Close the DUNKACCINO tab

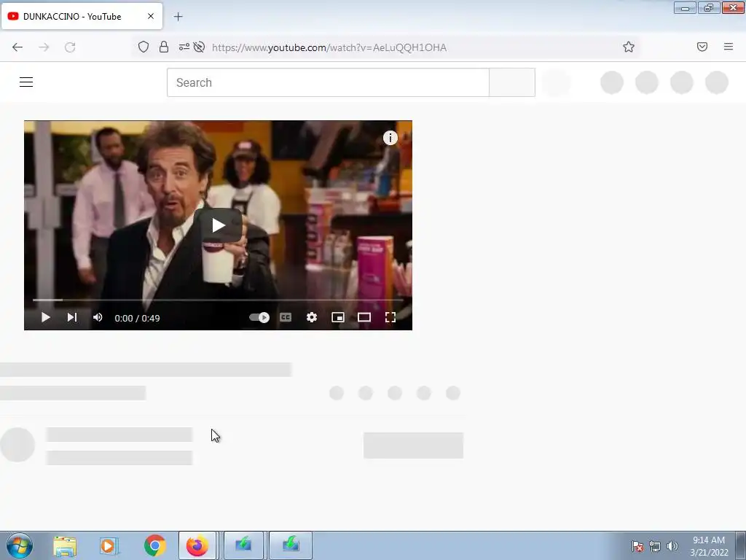151,16
